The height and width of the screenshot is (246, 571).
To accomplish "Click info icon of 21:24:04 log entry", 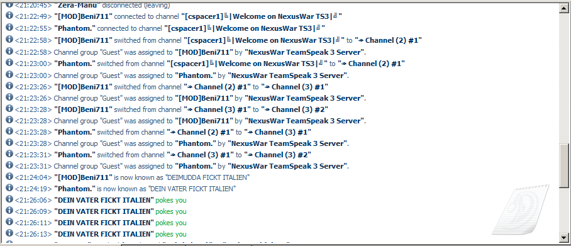I will [x=9, y=177].
